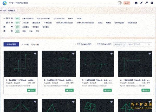Open the key password icon
156x112 pixels.
point(147,3)
